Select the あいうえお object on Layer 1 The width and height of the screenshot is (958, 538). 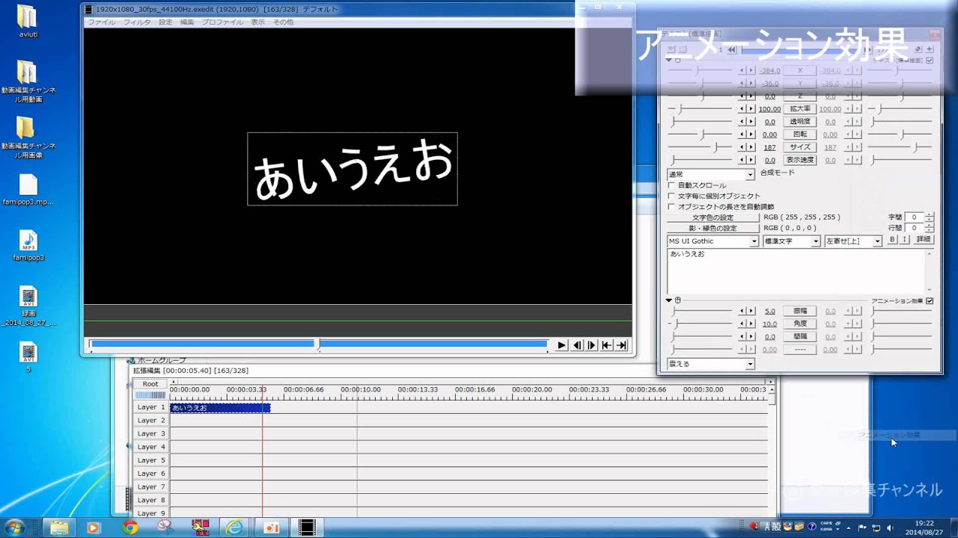coord(219,408)
